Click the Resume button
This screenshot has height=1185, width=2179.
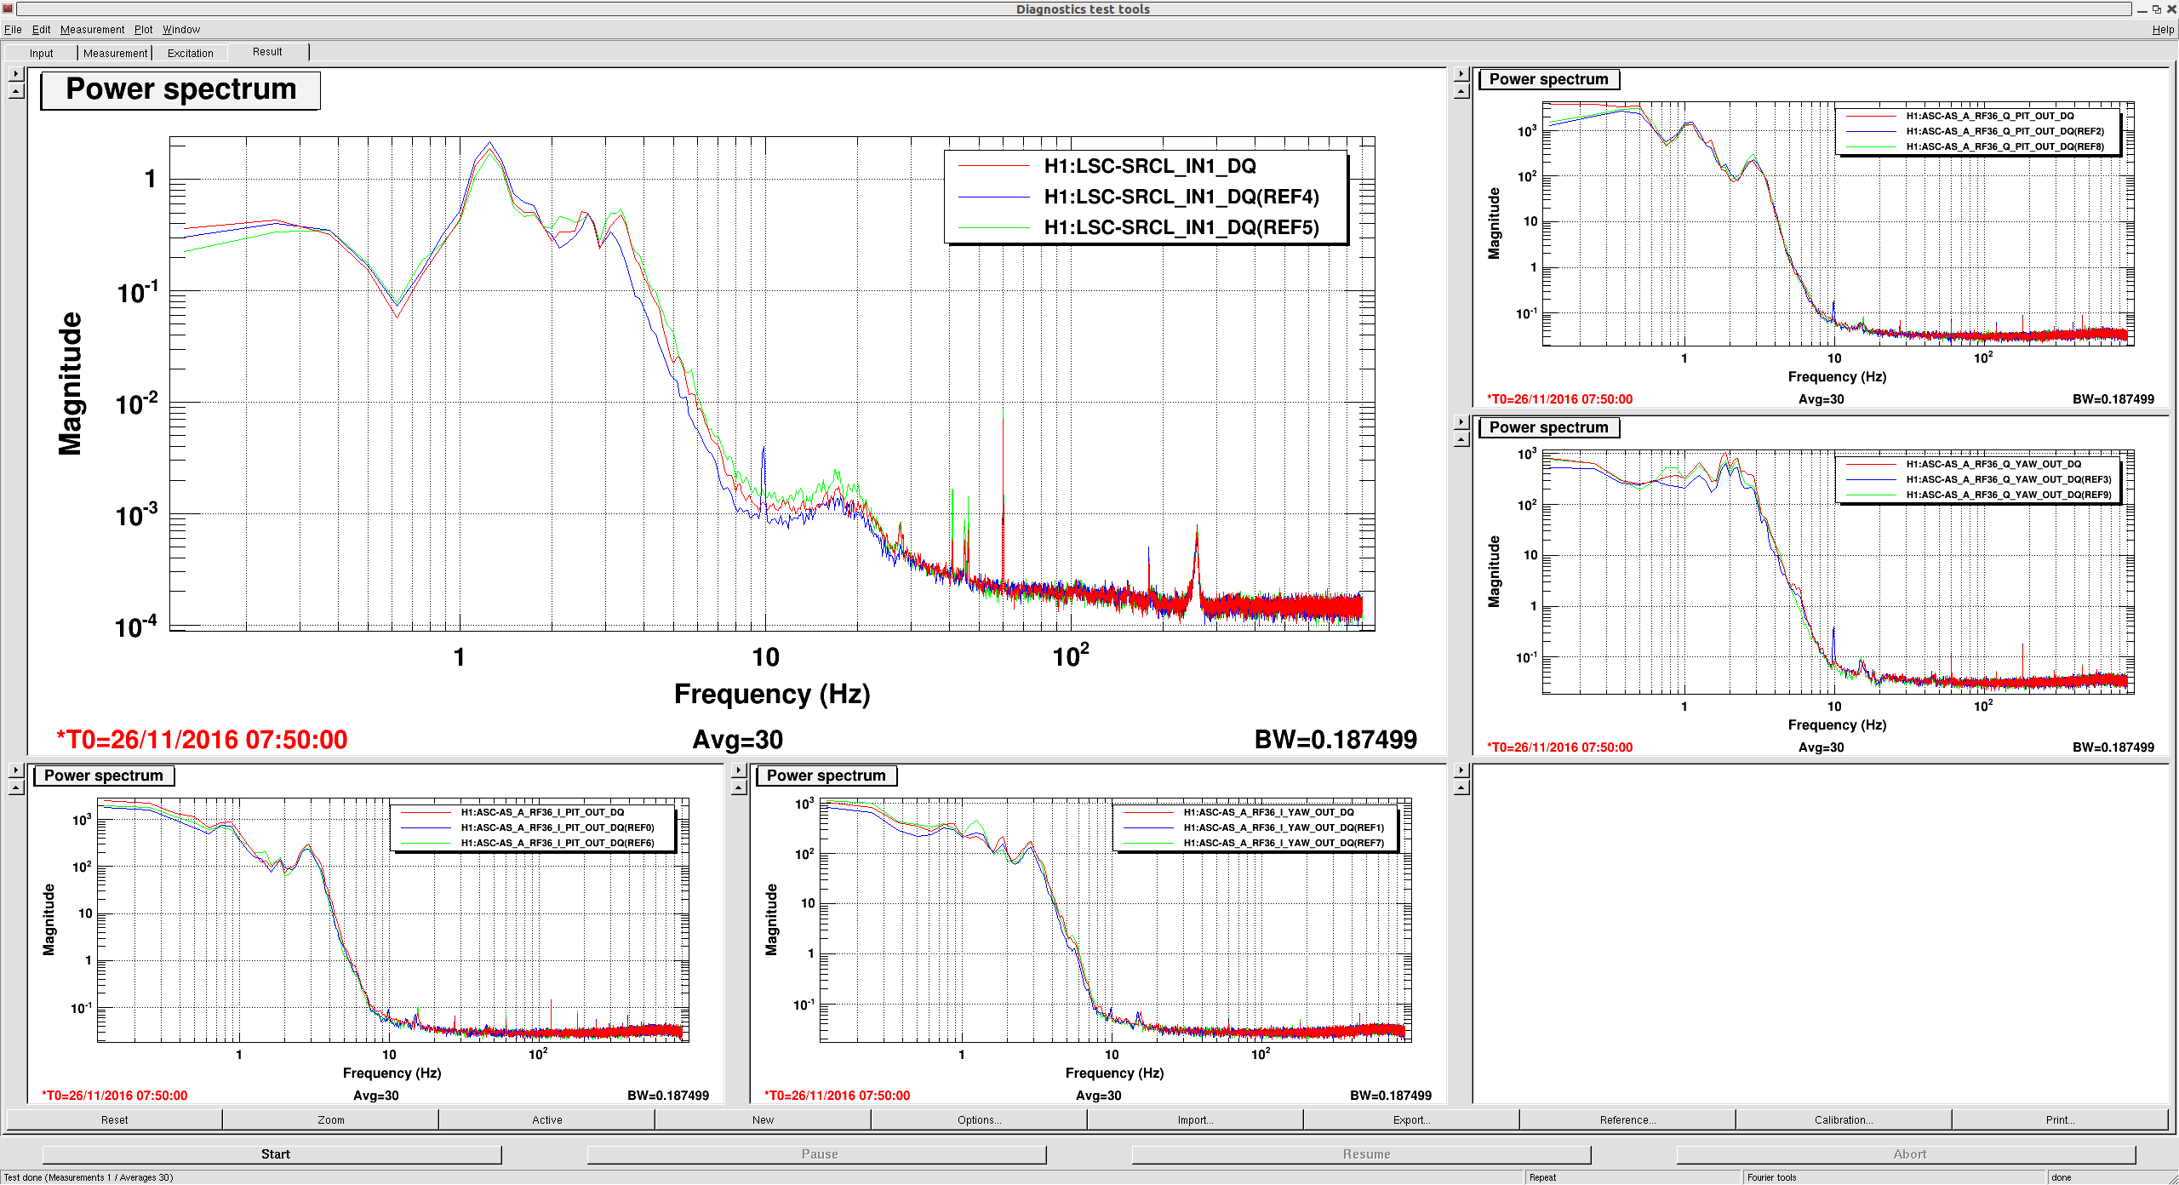point(1362,1154)
